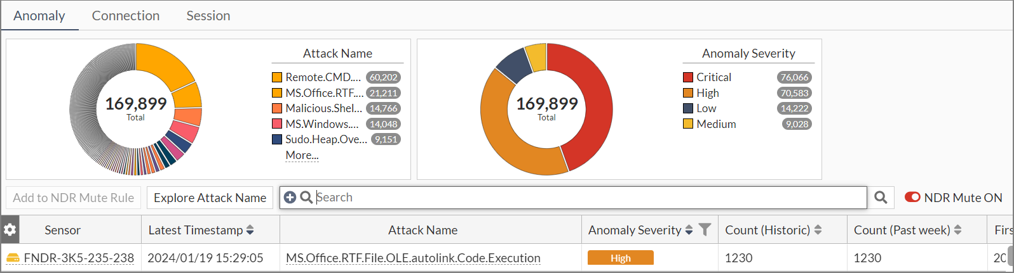Switch to the Connection tab

[x=126, y=16]
